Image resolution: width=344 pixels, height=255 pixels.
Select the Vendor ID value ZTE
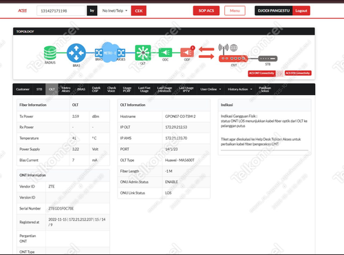click(x=52, y=186)
